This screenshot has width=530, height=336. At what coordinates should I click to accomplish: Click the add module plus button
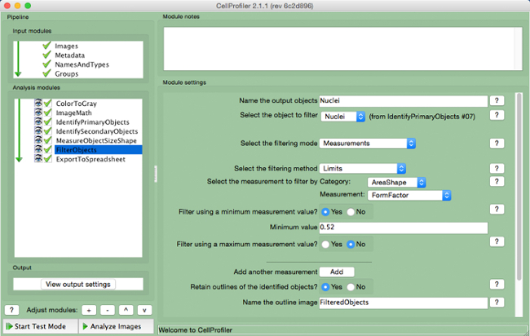(88, 310)
